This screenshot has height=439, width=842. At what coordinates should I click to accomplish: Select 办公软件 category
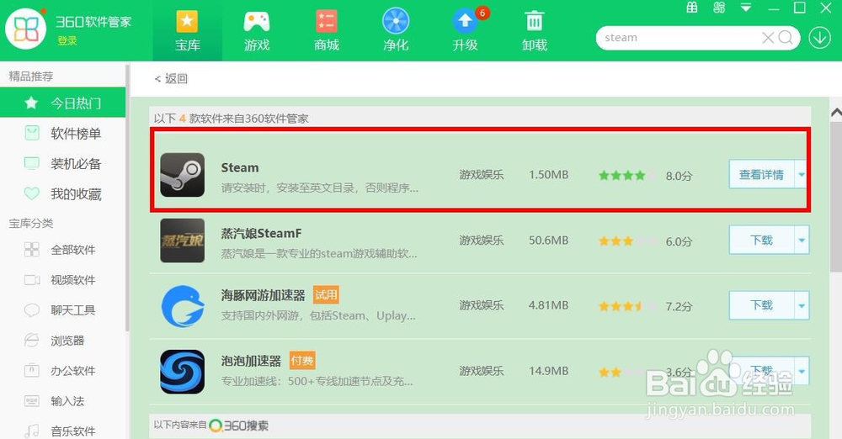click(63, 370)
